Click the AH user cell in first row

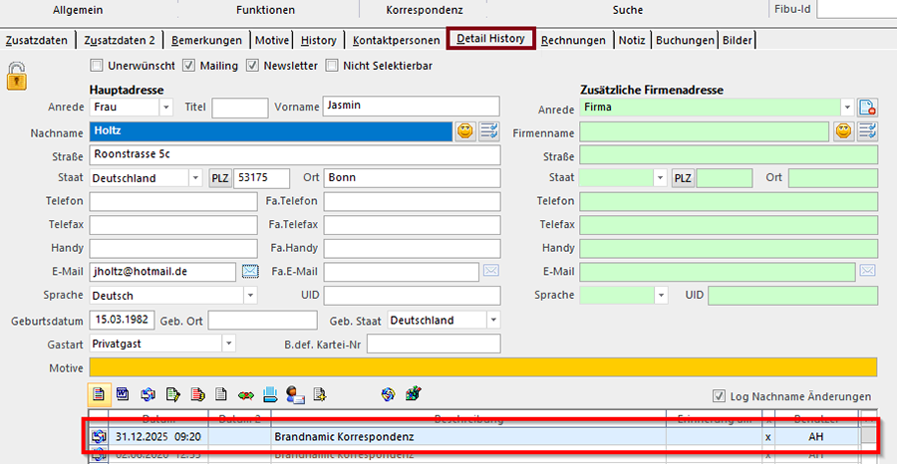(x=816, y=437)
